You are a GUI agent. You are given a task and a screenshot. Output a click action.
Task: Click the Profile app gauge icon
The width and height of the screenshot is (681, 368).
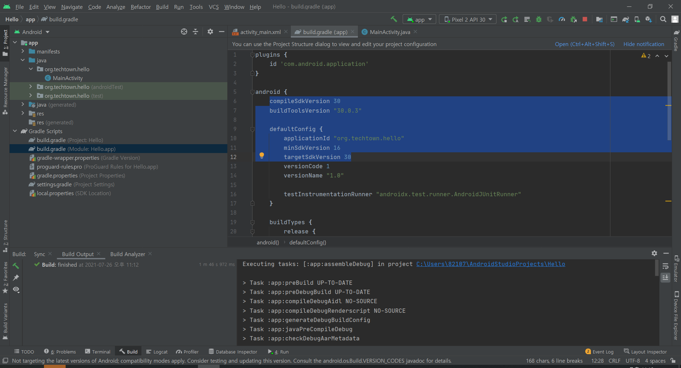562,19
